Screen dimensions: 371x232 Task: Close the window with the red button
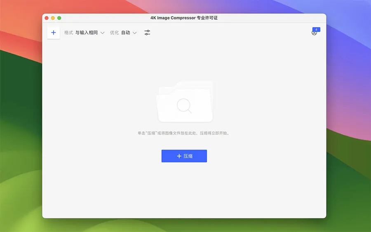point(47,18)
